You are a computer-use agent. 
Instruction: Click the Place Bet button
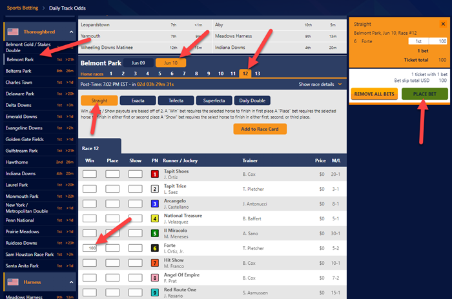coord(425,94)
